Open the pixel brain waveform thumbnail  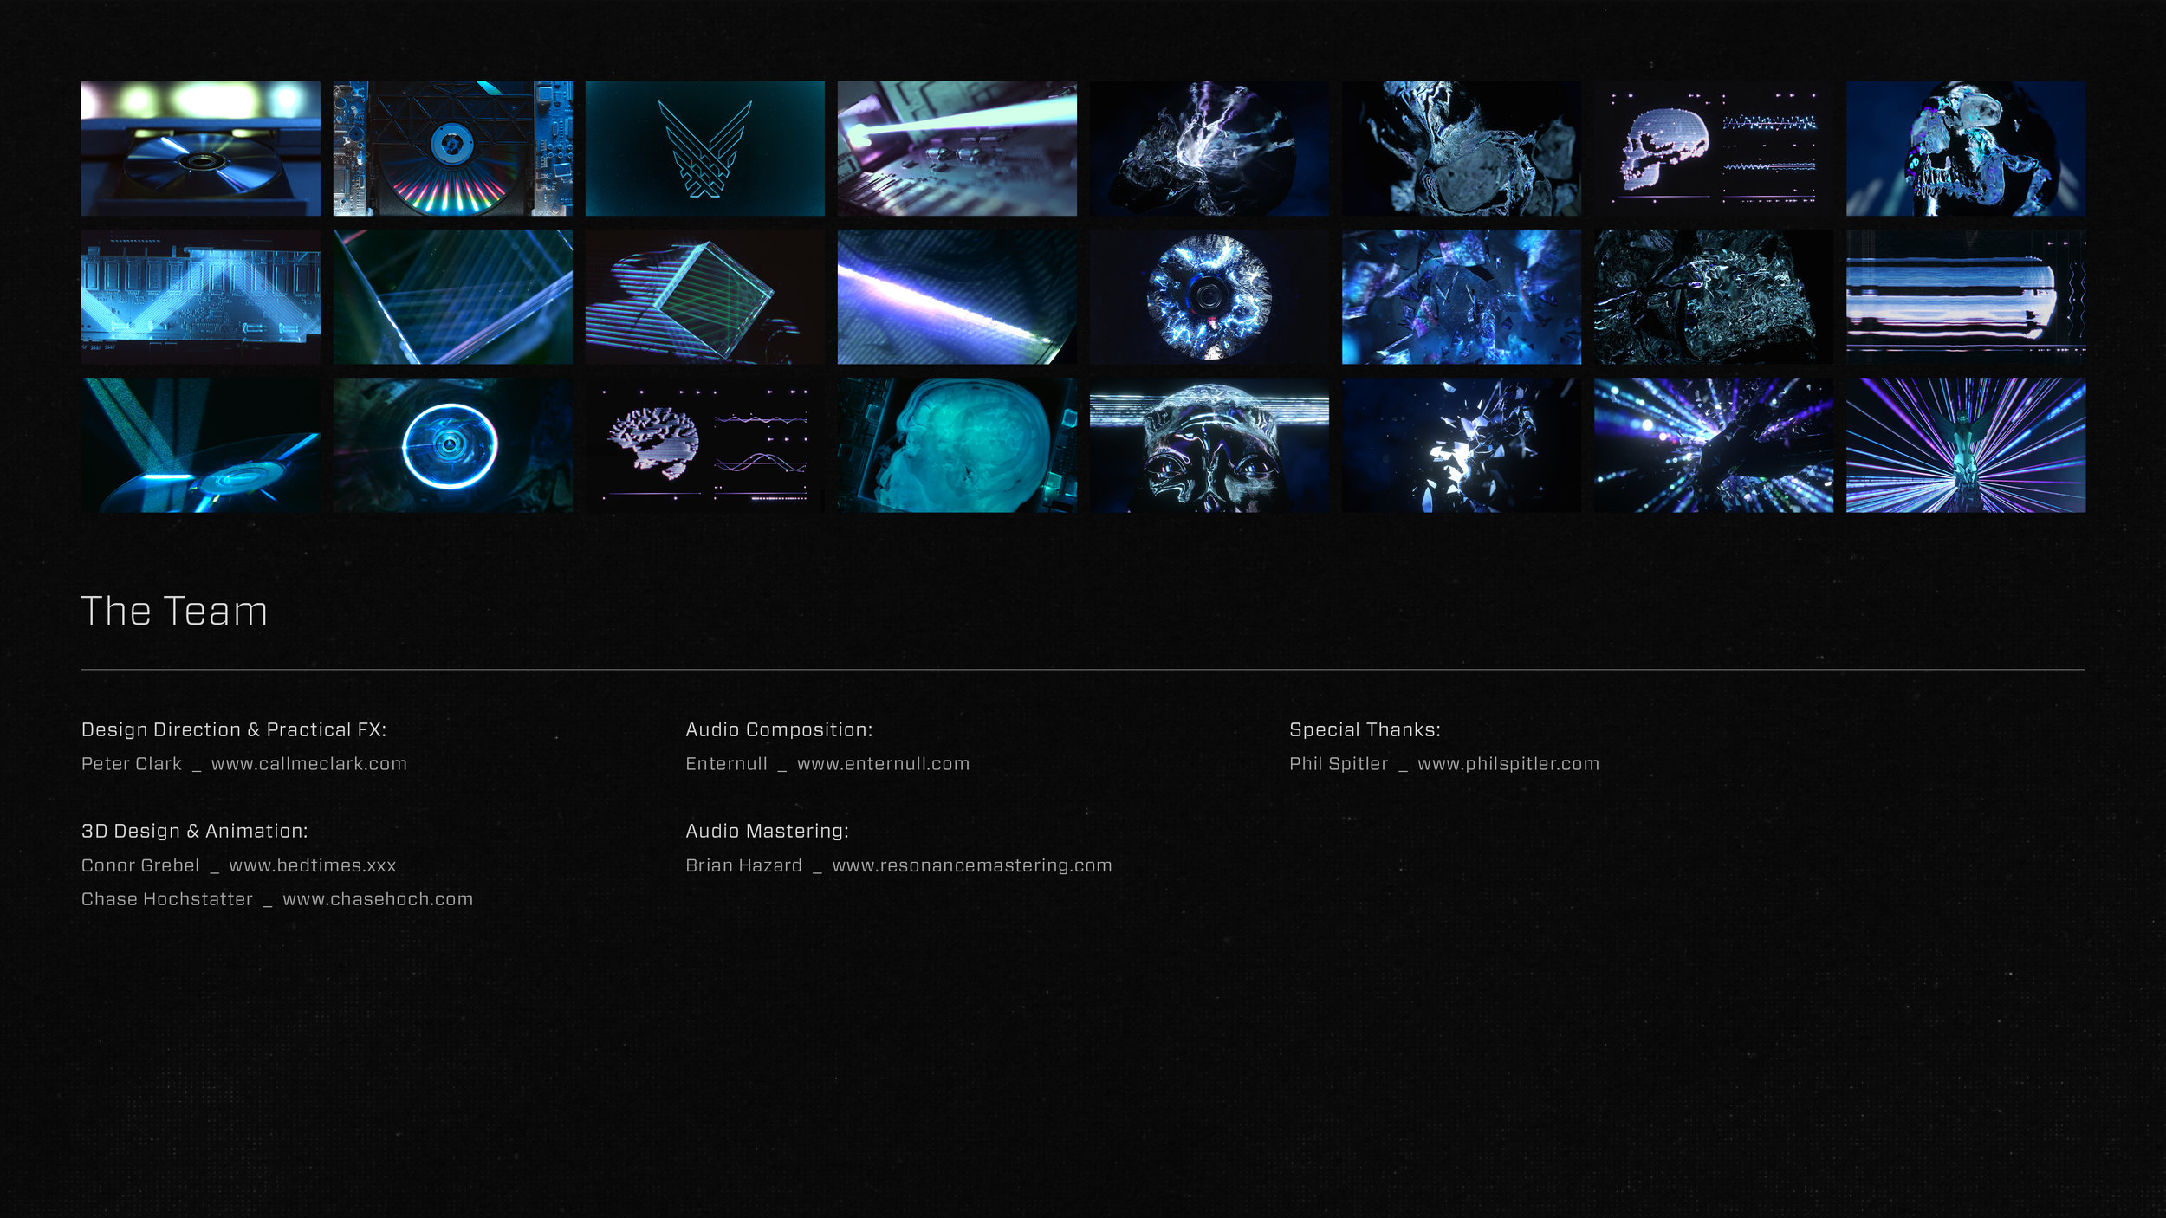[704, 444]
